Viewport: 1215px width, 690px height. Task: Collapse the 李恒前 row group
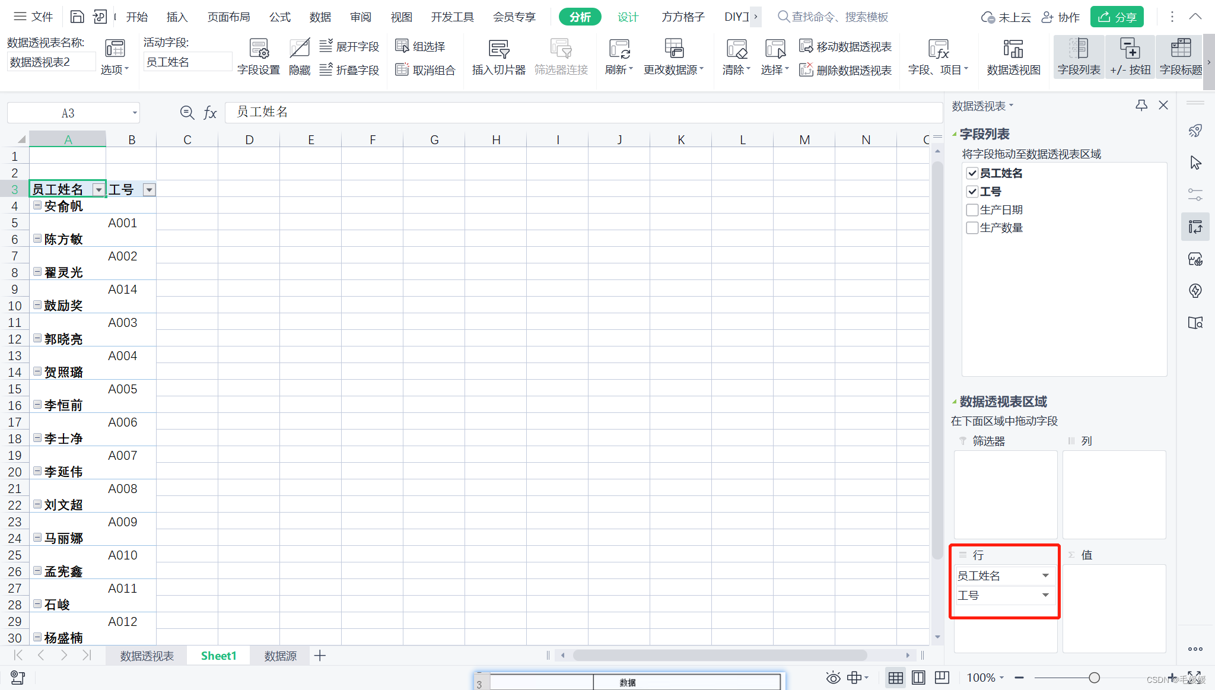click(x=37, y=405)
